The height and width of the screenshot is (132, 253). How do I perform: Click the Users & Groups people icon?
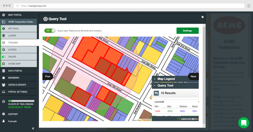4,85
